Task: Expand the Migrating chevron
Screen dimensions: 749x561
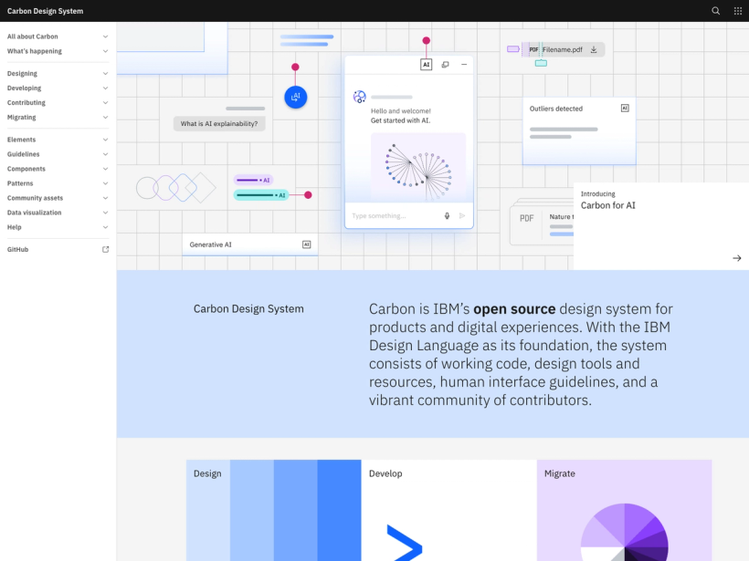Action: [x=106, y=118]
